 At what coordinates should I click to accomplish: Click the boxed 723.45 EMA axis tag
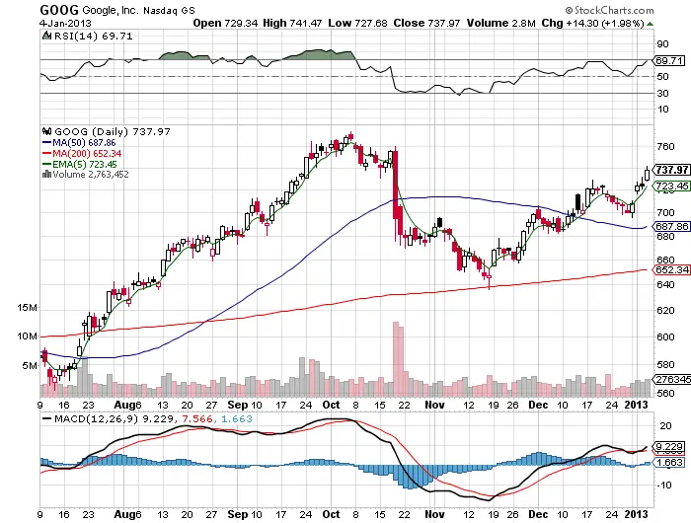click(x=672, y=186)
